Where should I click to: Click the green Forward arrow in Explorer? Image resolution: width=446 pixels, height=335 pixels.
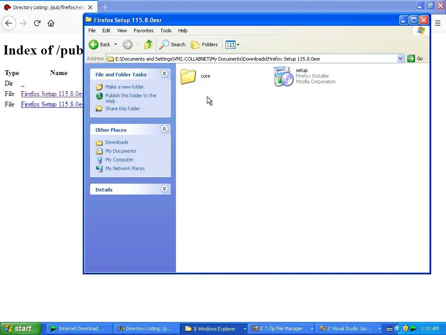point(128,44)
